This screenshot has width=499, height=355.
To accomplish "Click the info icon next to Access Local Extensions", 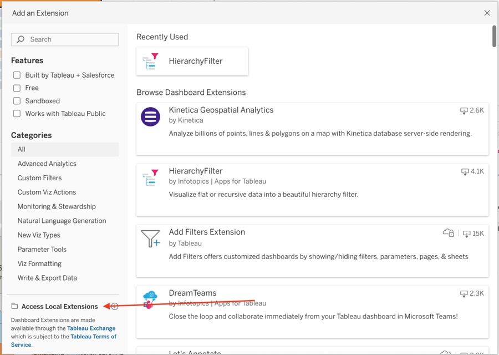I will [115, 306].
